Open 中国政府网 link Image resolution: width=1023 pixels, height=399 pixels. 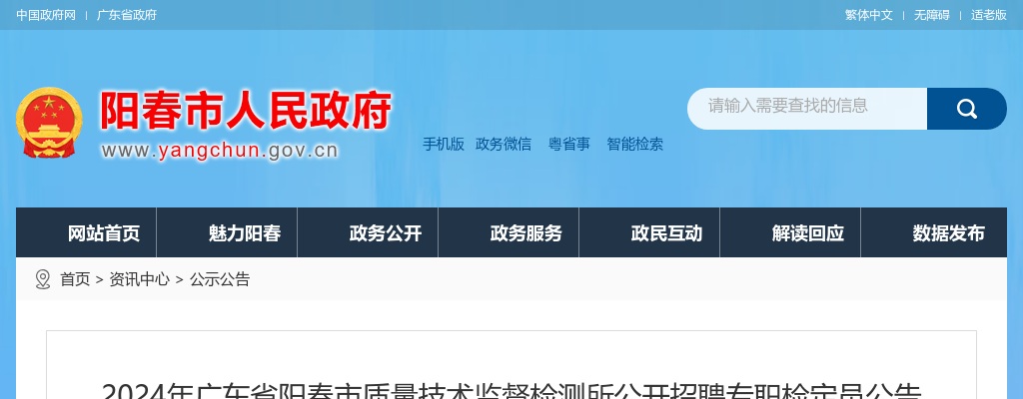tap(46, 15)
